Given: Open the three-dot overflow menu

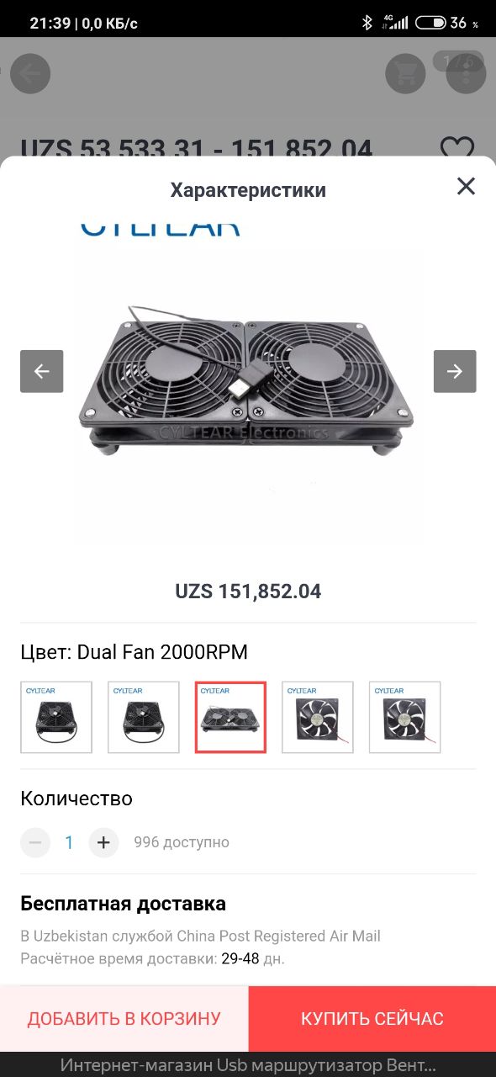Looking at the screenshot, I should [466, 74].
